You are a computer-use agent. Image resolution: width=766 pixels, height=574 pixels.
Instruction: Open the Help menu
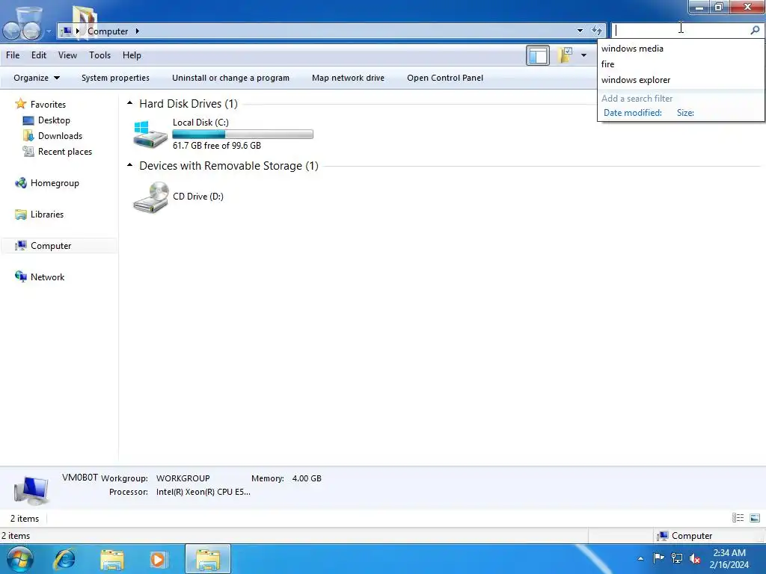pyautogui.click(x=132, y=55)
